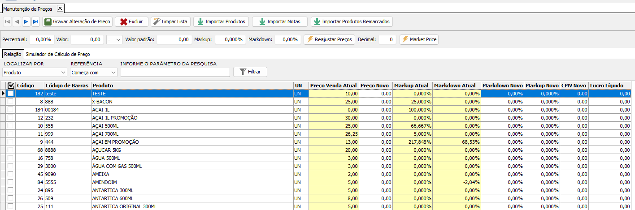Switch to Simulador de Cálculo de Preço tab
The image size is (635, 210).
pyautogui.click(x=57, y=54)
